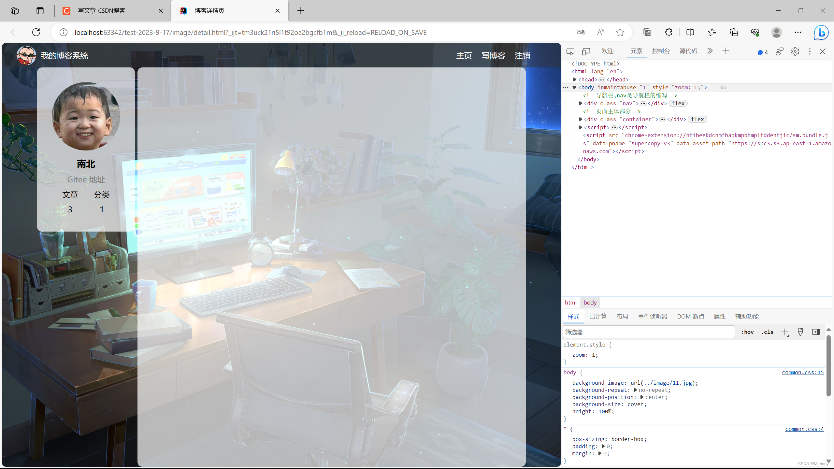Show more DevTools tabs chevron
Image resolution: width=834 pixels, height=469 pixels.
click(x=710, y=51)
